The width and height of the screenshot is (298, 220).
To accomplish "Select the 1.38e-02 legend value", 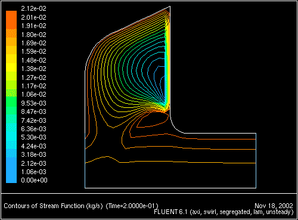I will (33, 69).
